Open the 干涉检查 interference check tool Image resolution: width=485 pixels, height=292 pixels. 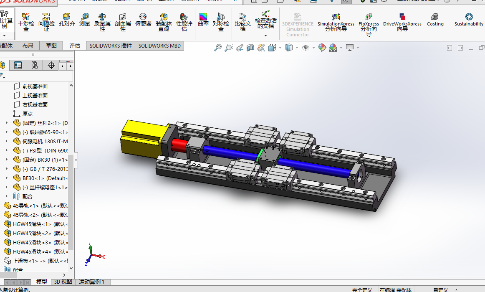coord(26,22)
